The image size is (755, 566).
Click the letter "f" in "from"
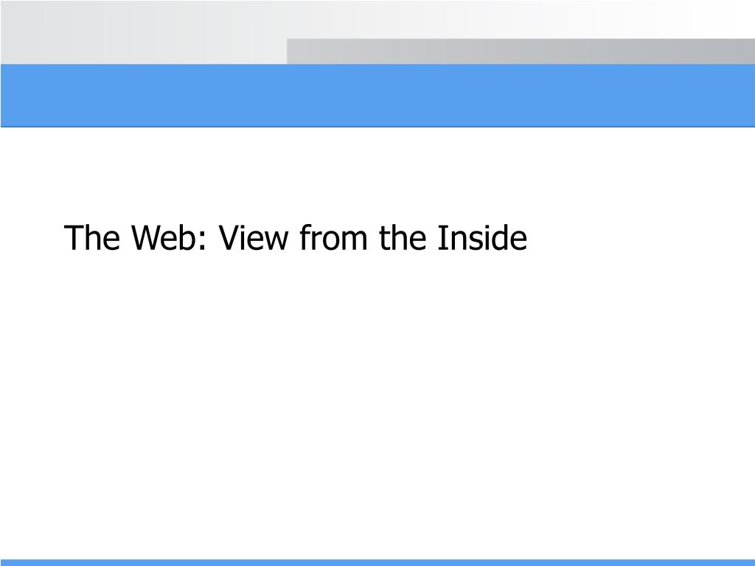305,237
